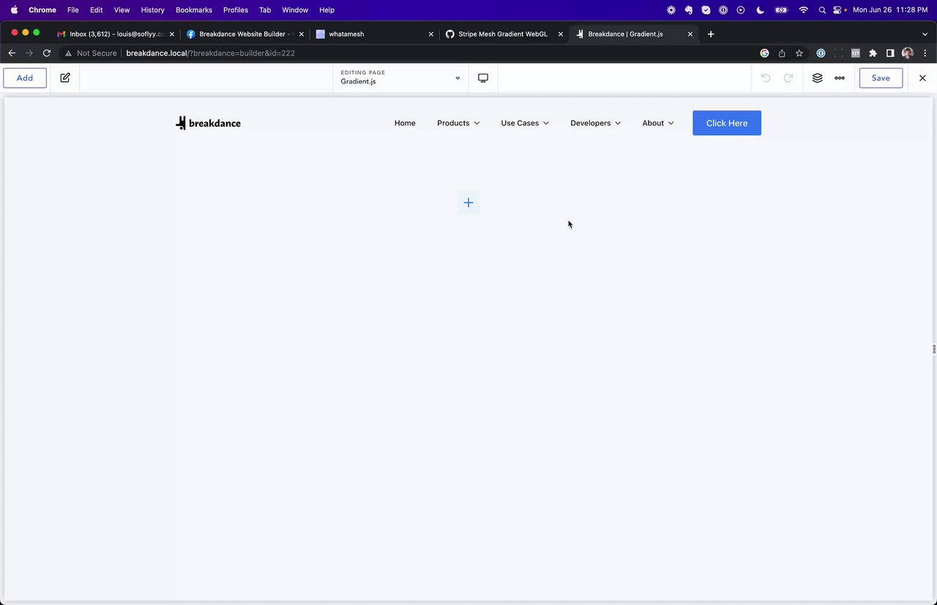The height and width of the screenshot is (605, 937).
Task: Open the Window menu
Action: (x=295, y=10)
